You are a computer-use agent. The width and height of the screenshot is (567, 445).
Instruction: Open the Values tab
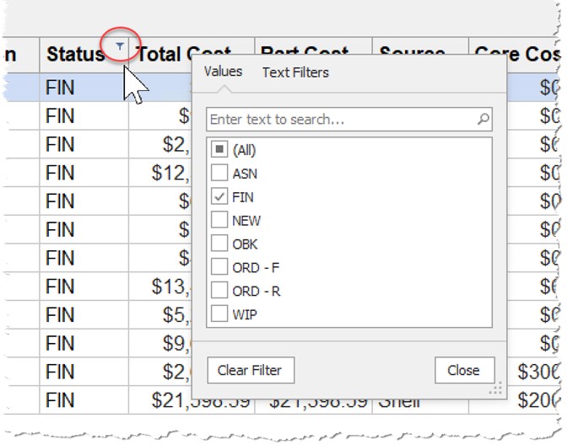click(x=224, y=72)
